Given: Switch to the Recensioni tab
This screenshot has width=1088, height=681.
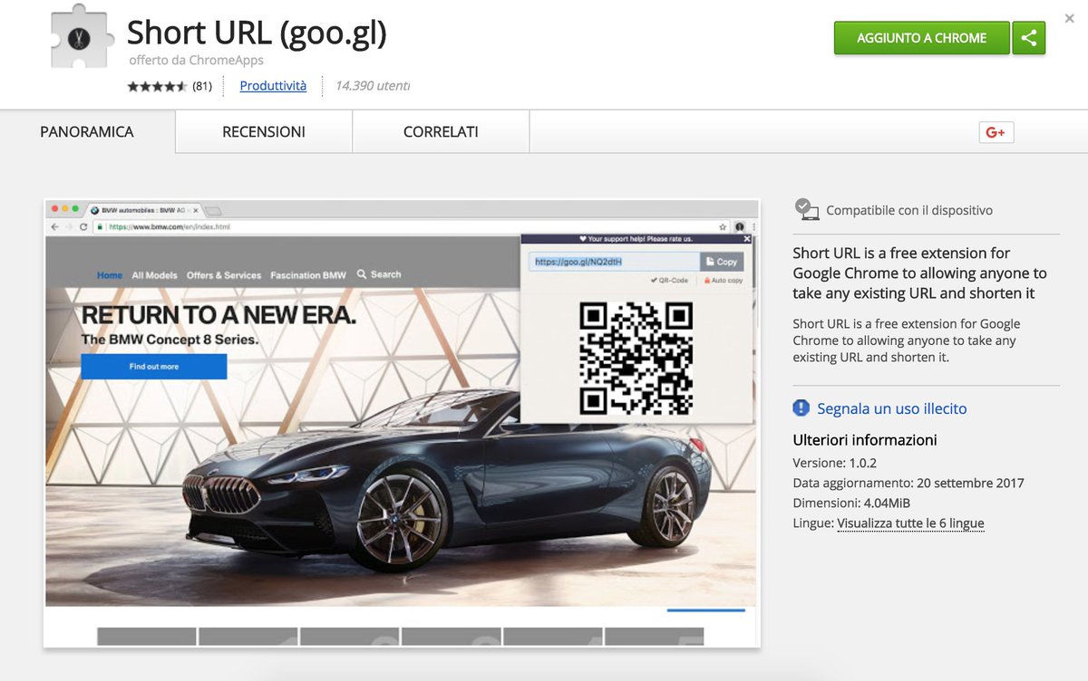Looking at the screenshot, I should pos(264,132).
